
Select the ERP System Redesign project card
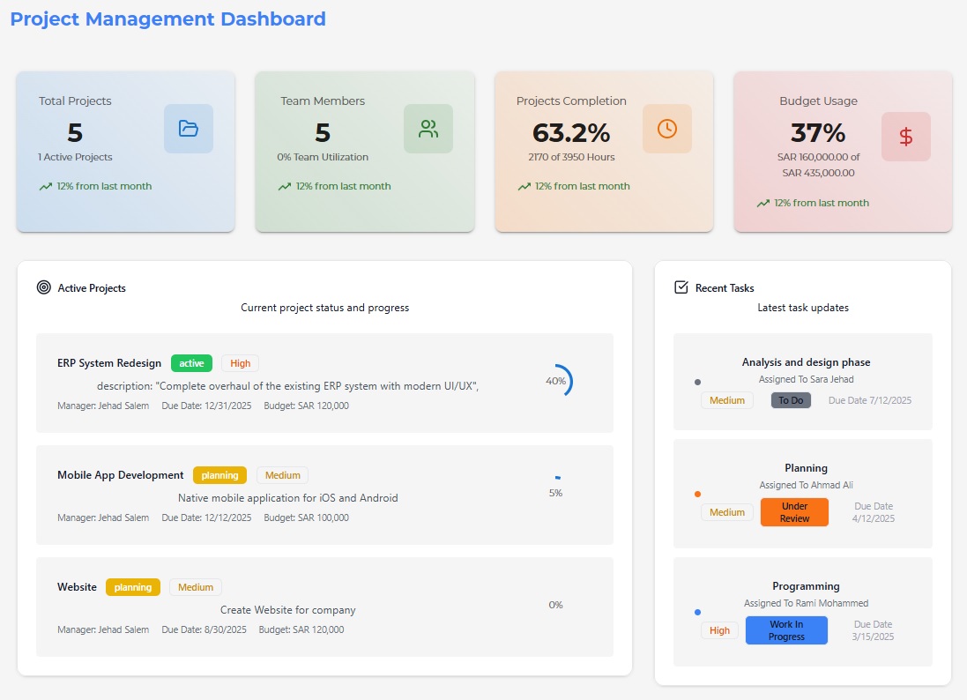click(x=324, y=382)
